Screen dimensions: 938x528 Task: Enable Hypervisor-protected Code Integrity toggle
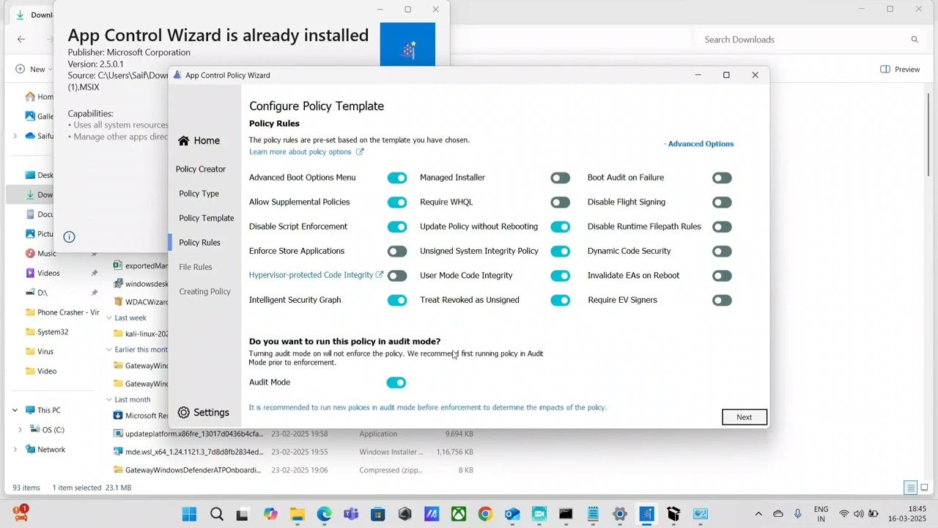[397, 276]
